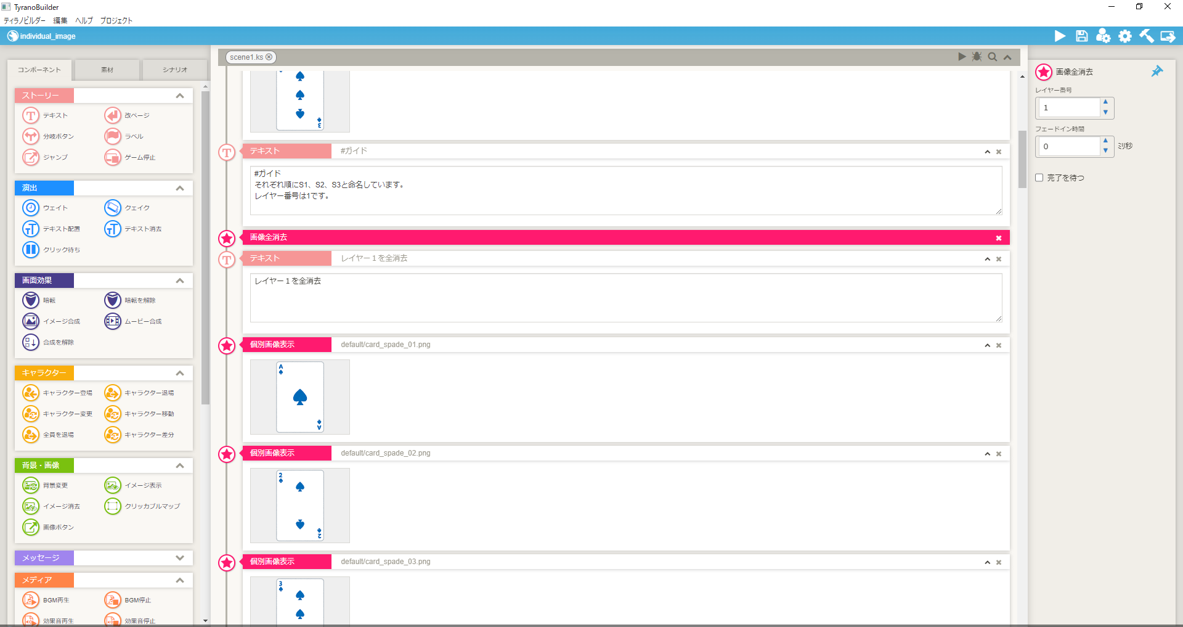Select the 分岐ボタン component icon

pyautogui.click(x=31, y=136)
